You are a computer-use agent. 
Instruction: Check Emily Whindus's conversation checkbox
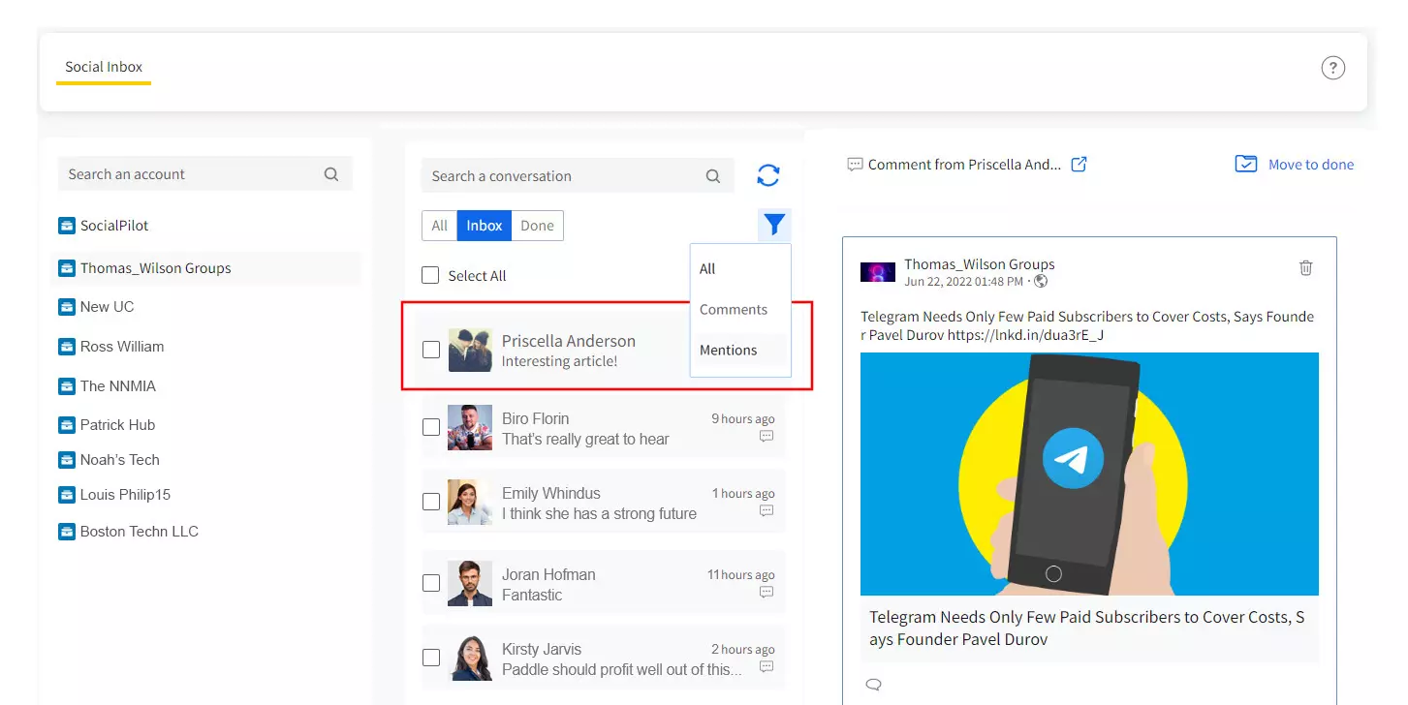430,502
